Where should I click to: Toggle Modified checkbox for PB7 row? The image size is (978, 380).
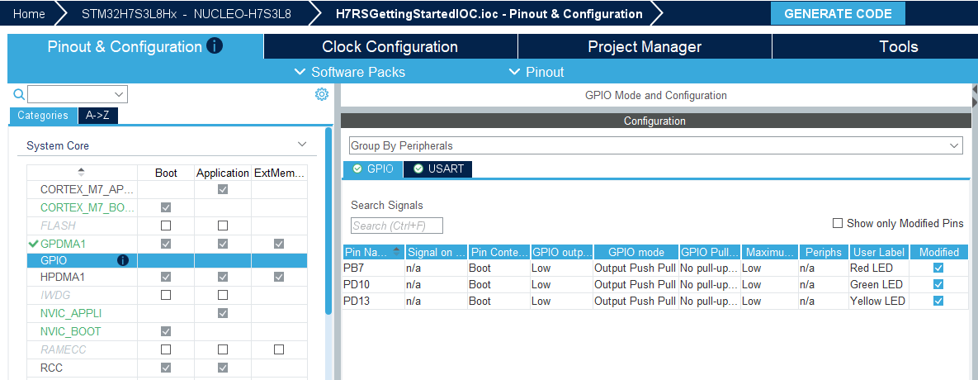pos(938,268)
